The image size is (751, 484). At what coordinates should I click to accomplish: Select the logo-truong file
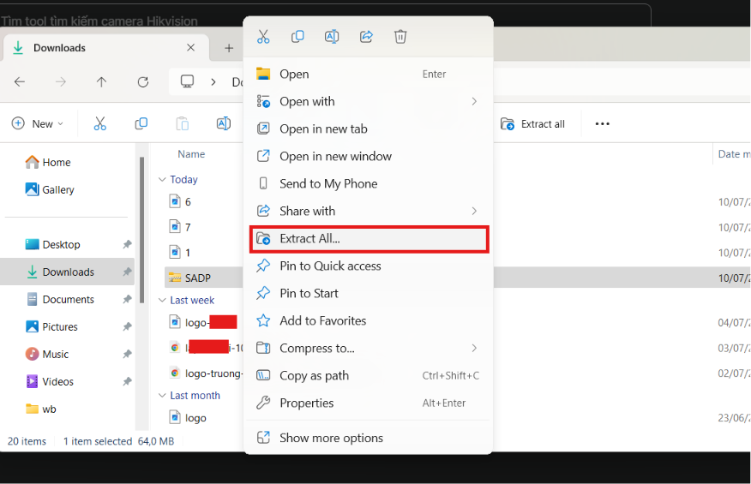(207, 373)
